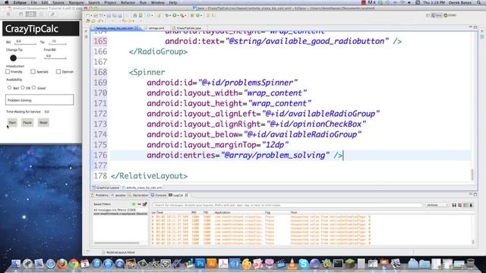Click the Start button

coord(12,123)
